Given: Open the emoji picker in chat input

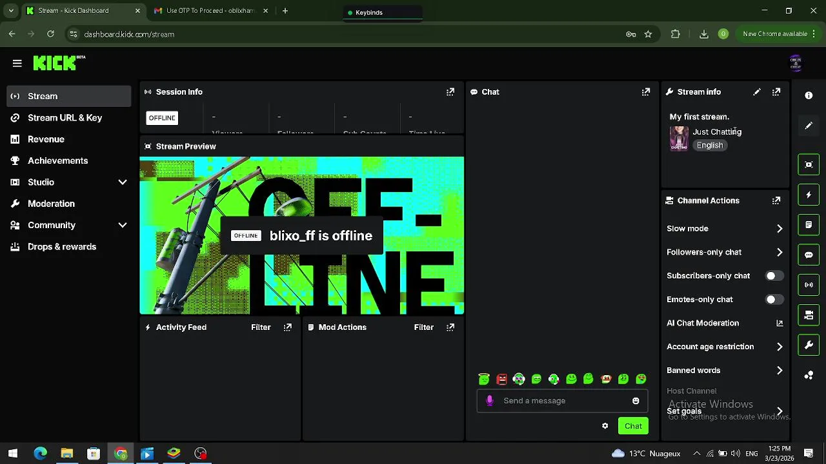Looking at the screenshot, I should (x=636, y=401).
